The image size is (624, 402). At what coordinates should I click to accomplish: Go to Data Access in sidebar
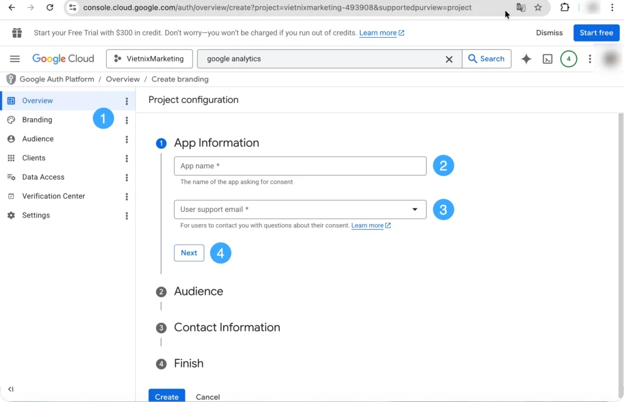(x=43, y=177)
